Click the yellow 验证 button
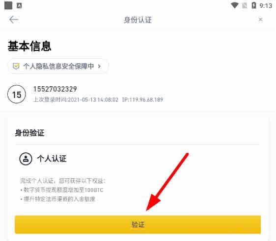This screenshot has width=276, height=241. [138, 224]
